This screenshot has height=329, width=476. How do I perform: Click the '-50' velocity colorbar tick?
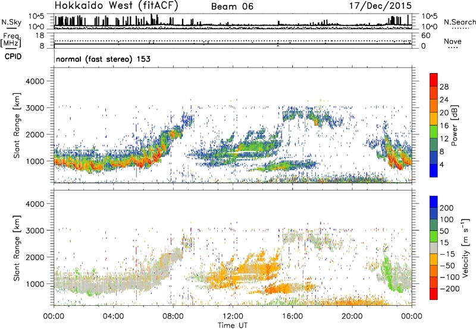tap(447, 265)
